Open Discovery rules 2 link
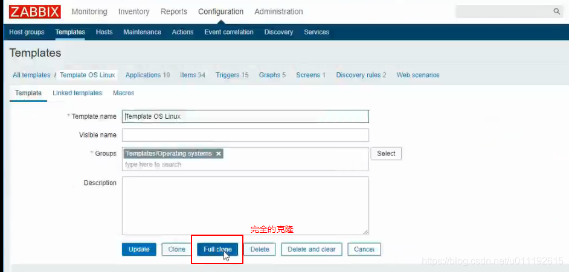Image resolution: width=569 pixels, height=272 pixels. [x=361, y=75]
